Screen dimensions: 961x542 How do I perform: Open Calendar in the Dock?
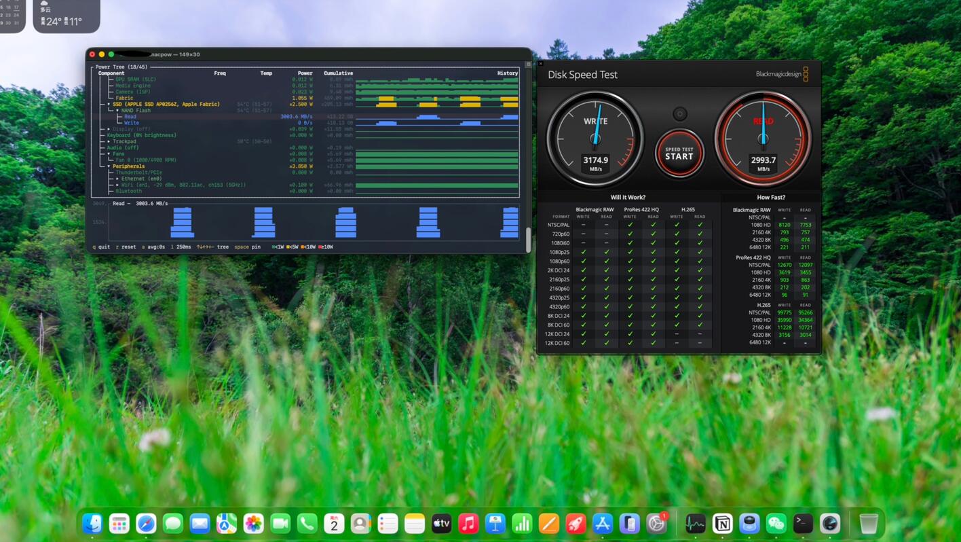[x=334, y=524]
